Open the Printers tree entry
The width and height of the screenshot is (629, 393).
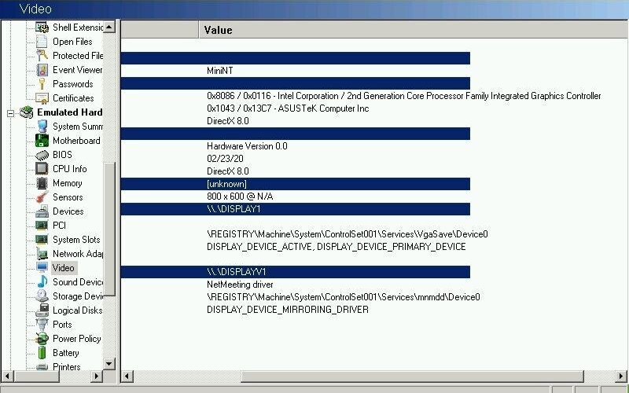coord(66,366)
